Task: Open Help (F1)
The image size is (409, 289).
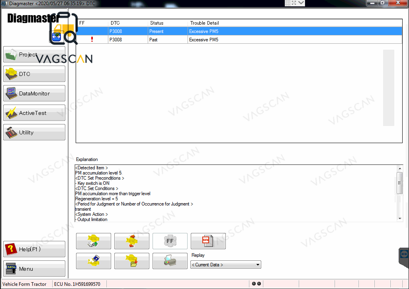Action: pyautogui.click(x=34, y=249)
